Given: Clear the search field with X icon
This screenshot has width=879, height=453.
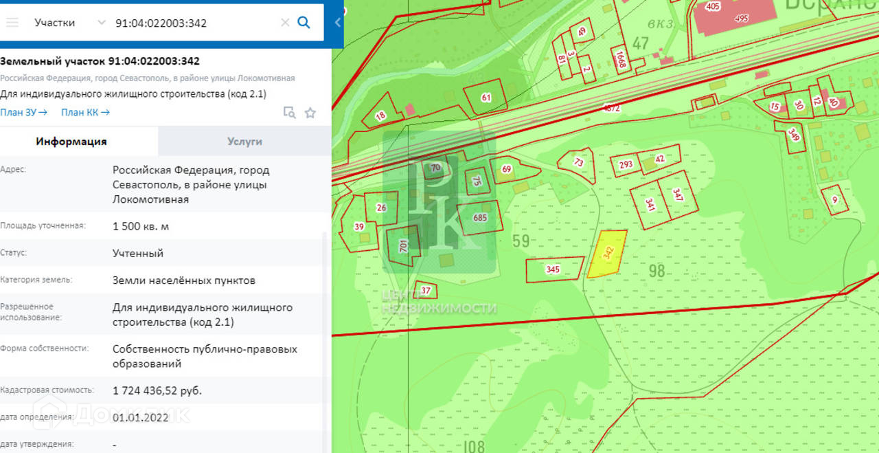Looking at the screenshot, I should click(285, 23).
